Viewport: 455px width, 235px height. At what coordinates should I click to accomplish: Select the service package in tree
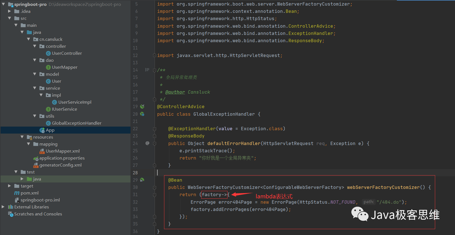[53, 88]
